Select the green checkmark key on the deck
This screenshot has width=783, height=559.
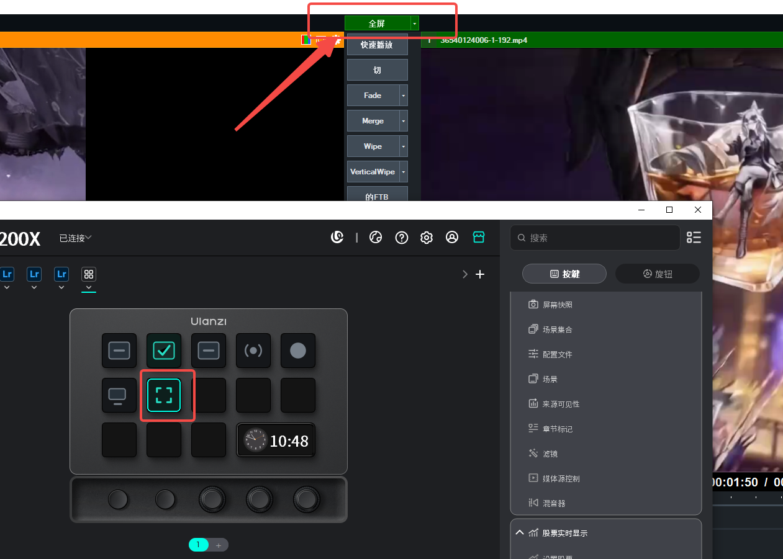coord(164,351)
